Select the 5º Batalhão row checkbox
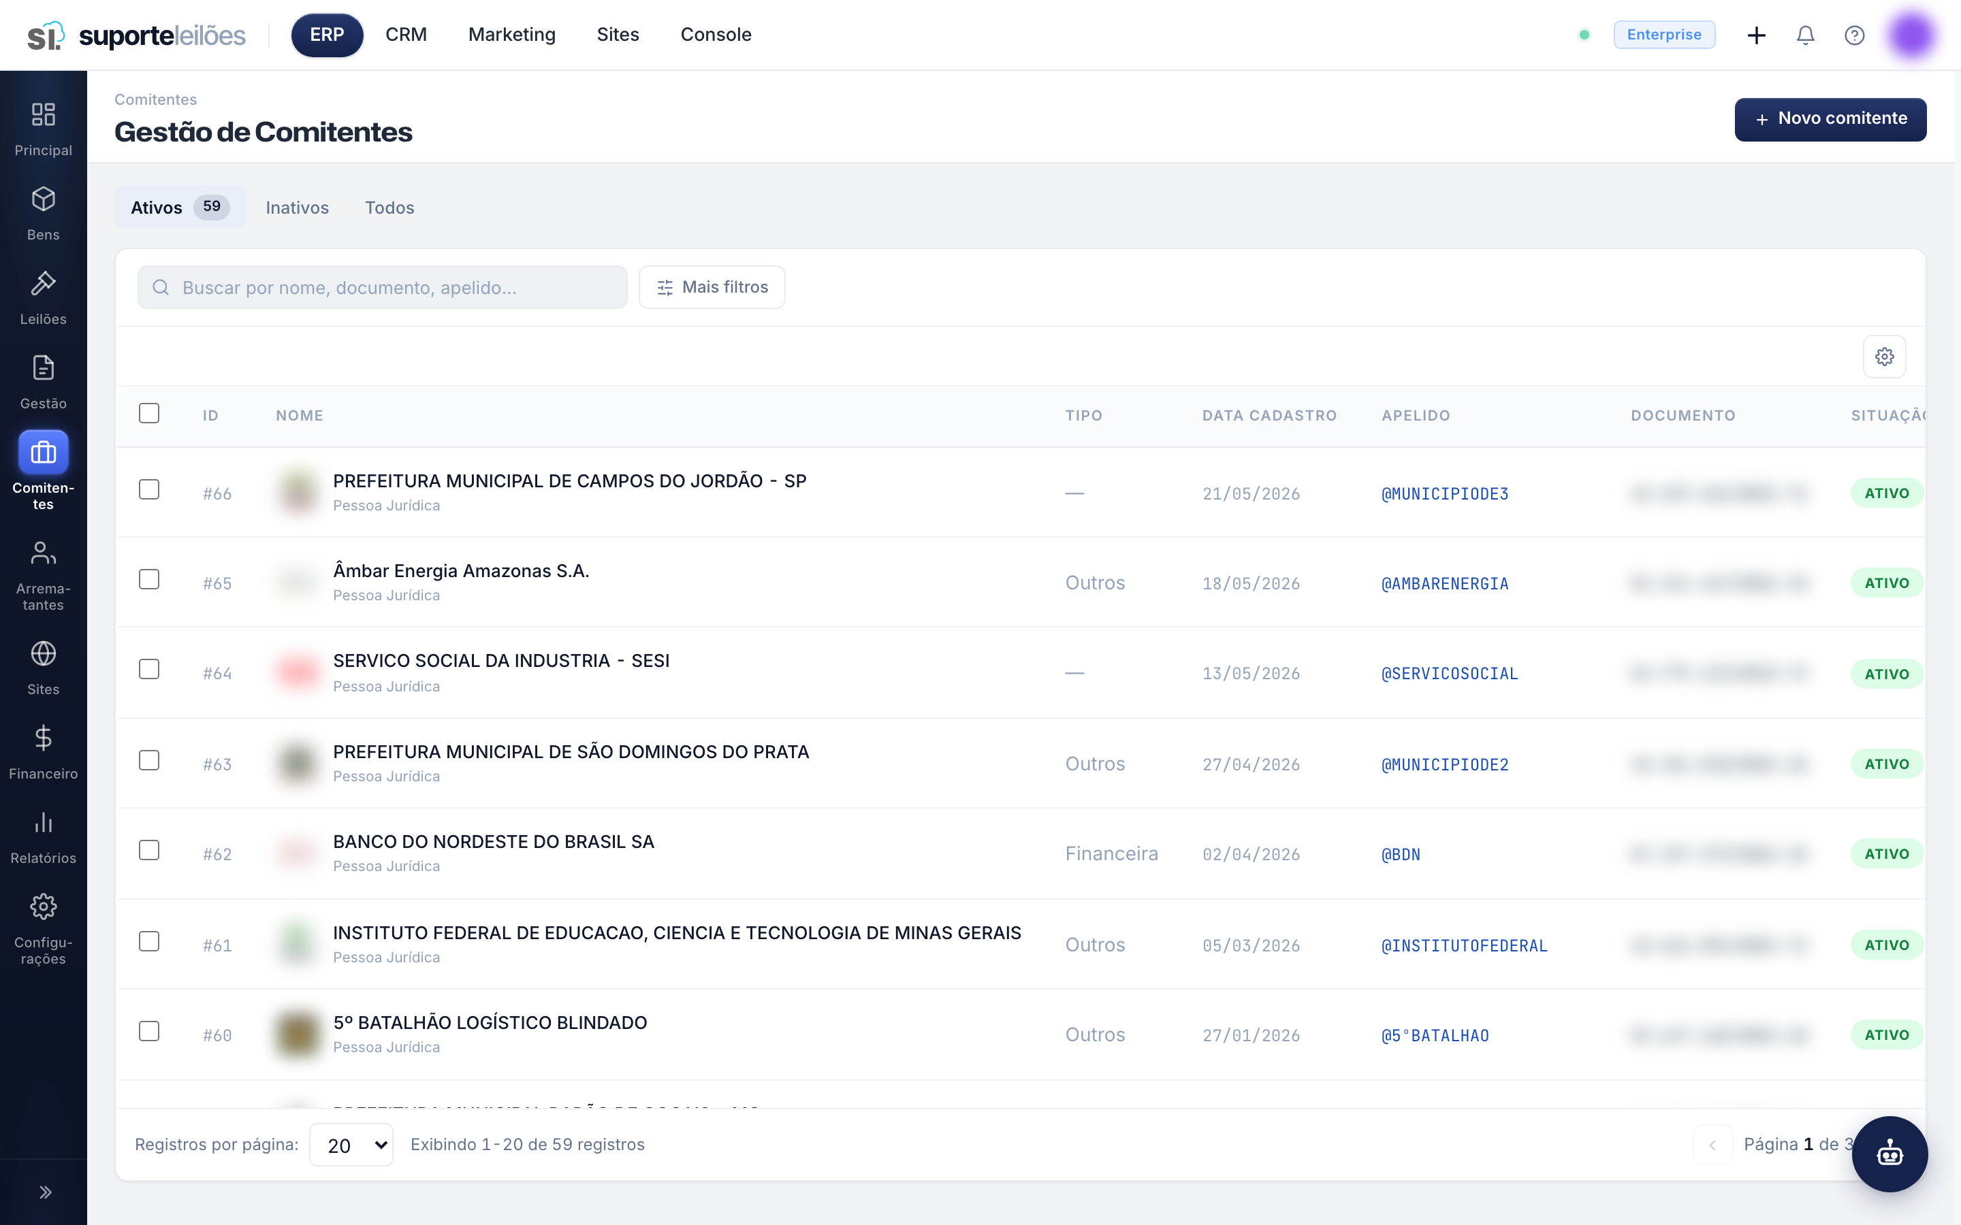Screen dimensions: 1961x1225 tap(149, 1031)
